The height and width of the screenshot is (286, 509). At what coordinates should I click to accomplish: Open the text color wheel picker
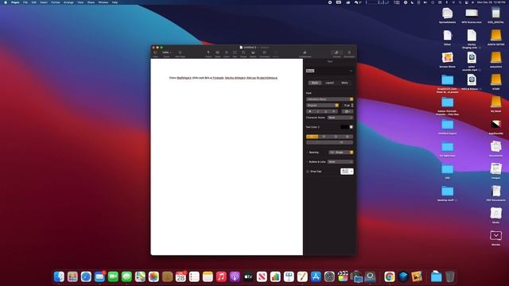click(x=352, y=127)
